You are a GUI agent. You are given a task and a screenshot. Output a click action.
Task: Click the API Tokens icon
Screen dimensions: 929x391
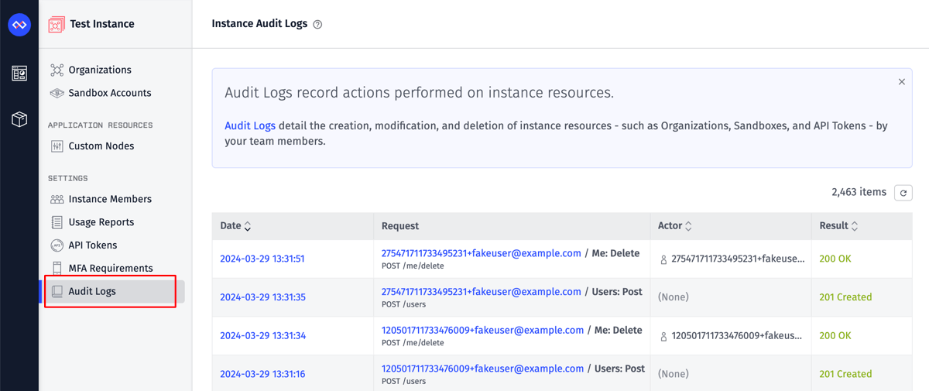tap(57, 245)
